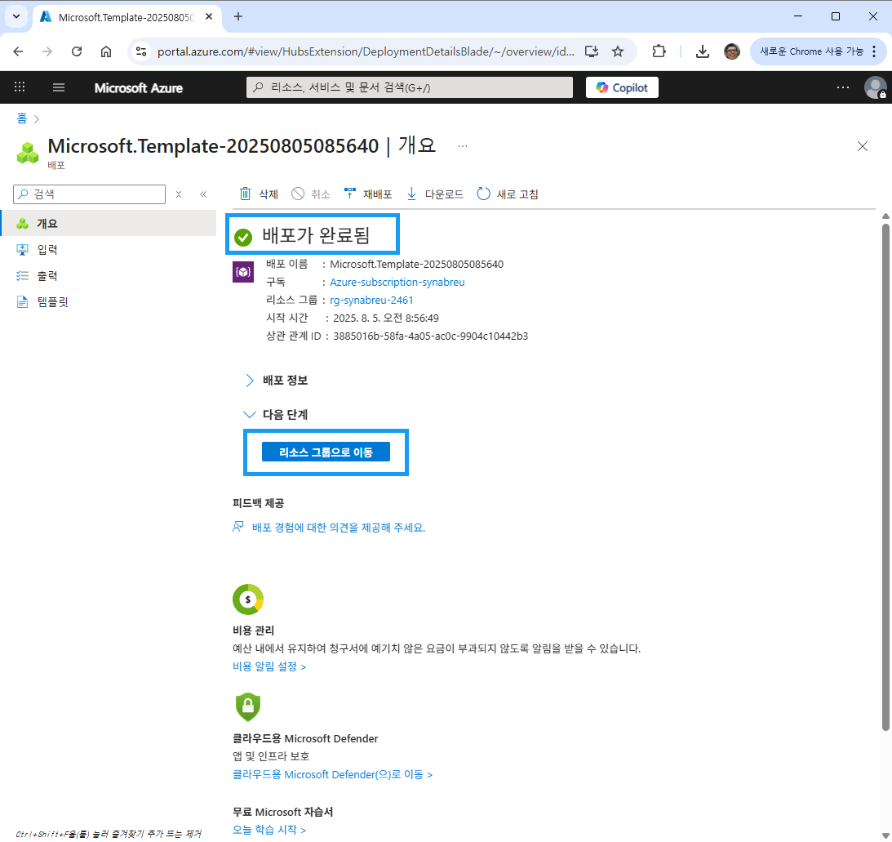
Task: Open the 비용 알림 설정 link
Action: pyautogui.click(x=269, y=666)
